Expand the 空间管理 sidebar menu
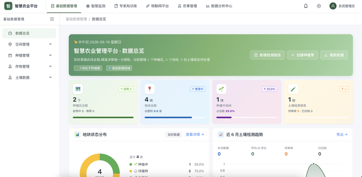362x177 pixels. [x=29, y=44]
